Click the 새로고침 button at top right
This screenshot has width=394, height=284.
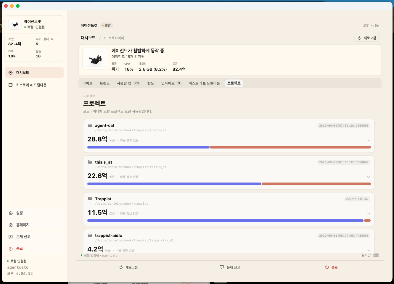click(367, 38)
